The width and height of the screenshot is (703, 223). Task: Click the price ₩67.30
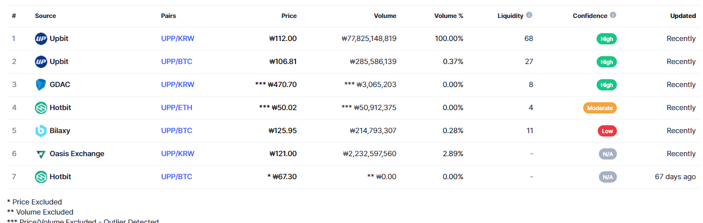(285, 177)
